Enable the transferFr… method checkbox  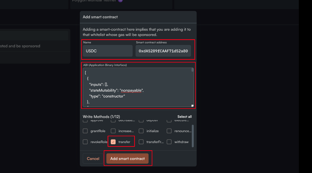click(x=141, y=142)
